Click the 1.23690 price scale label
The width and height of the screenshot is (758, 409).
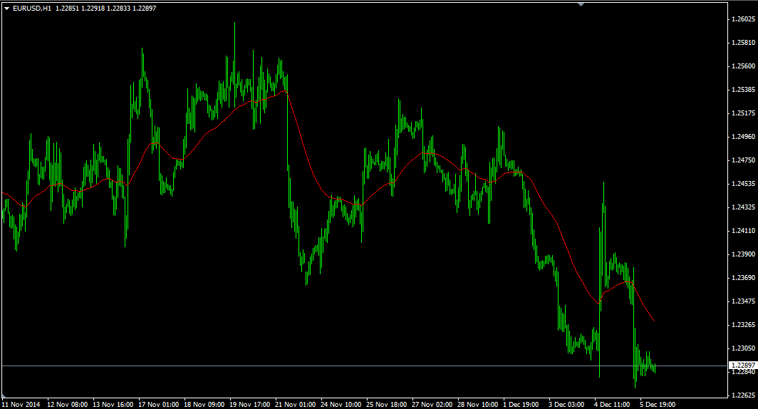click(744, 278)
